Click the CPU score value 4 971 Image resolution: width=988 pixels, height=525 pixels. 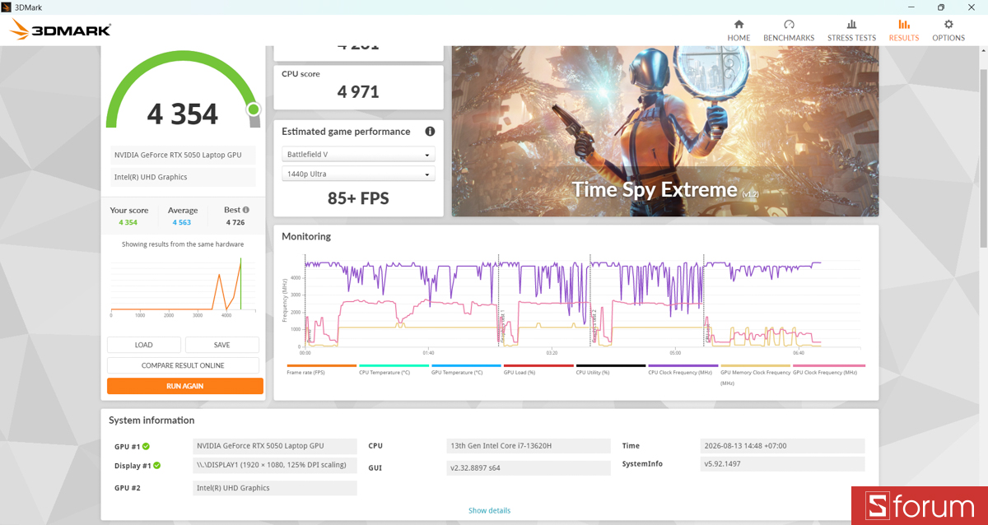[x=358, y=91]
